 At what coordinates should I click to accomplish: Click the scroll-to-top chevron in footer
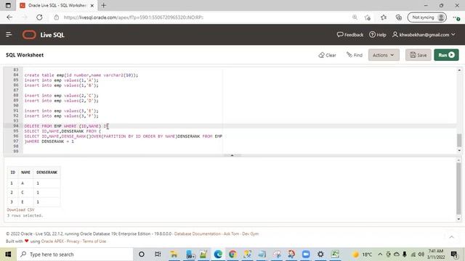451,237
